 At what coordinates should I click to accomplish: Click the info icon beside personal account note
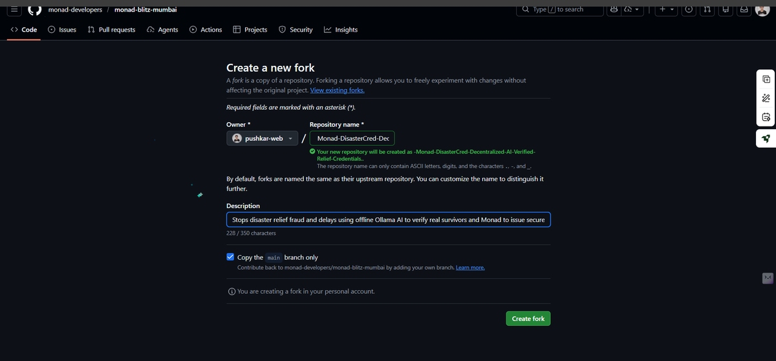point(232,291)
